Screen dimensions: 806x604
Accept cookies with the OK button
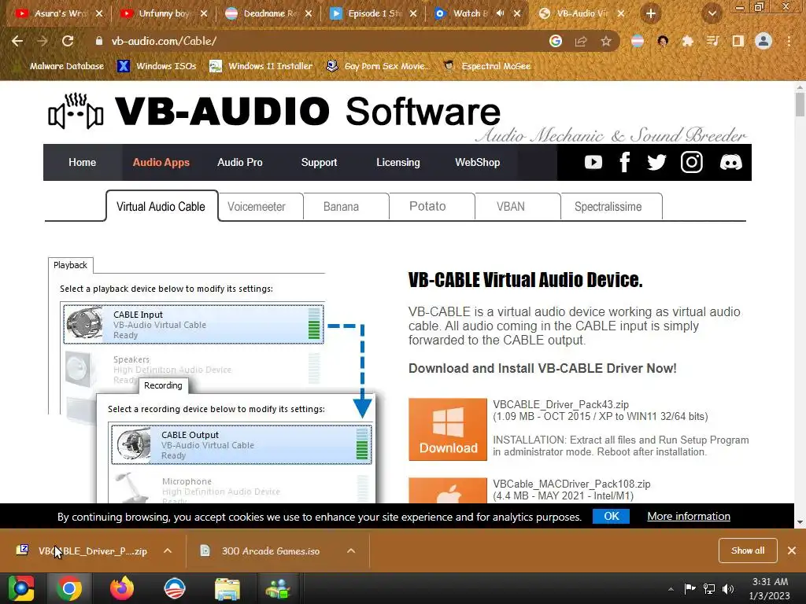coord(611,516)
